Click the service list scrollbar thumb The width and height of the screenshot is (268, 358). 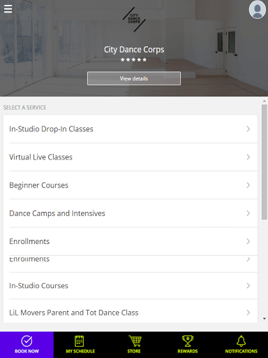click(x=265, y=162)
